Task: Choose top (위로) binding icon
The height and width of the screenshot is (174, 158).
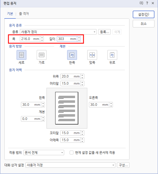Action: click(x=112, y=55)
